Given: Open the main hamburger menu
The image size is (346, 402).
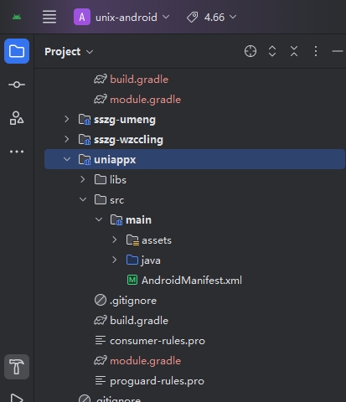Looking at the screenshot, I should tap(49, 17).
